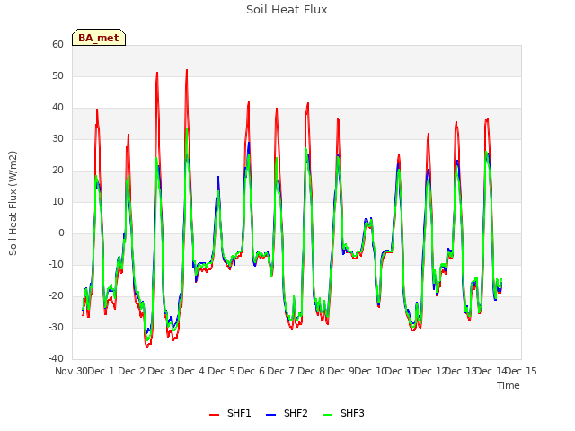
Task: Click the Dec 2 x-axis tick label
Action: click(132, 371)
